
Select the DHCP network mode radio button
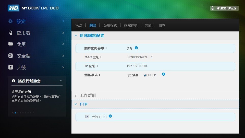(145, 75)
